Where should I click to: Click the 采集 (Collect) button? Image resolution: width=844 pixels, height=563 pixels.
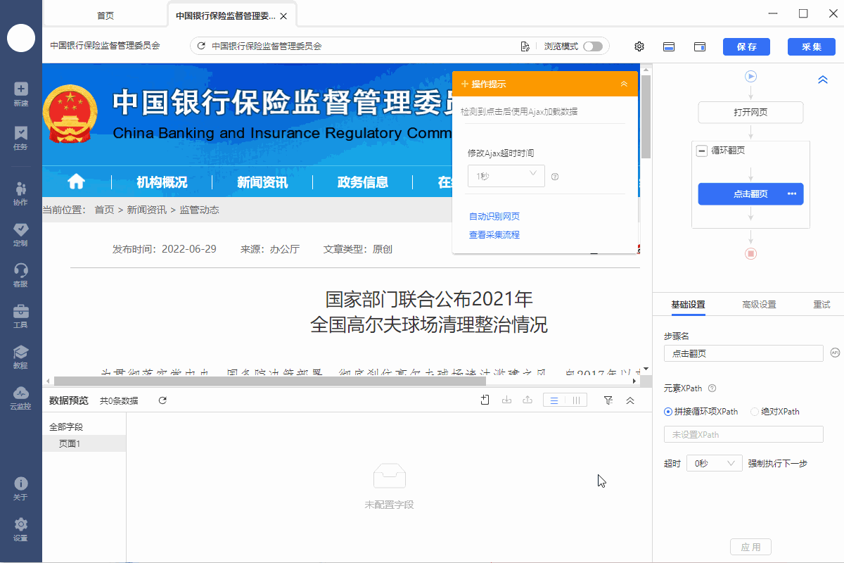pos(812,46)
